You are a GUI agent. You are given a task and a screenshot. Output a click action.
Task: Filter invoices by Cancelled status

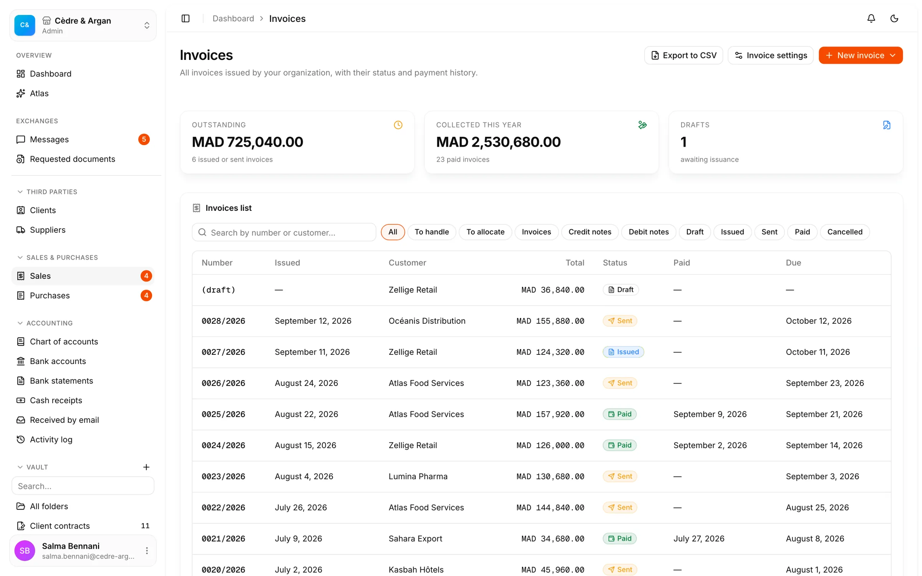845,232
